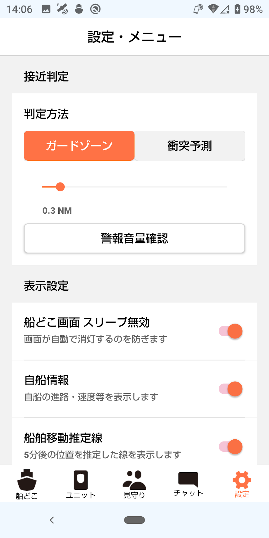
Task: Tap the battery icon in status bar
Action: [x=237, y=9]
